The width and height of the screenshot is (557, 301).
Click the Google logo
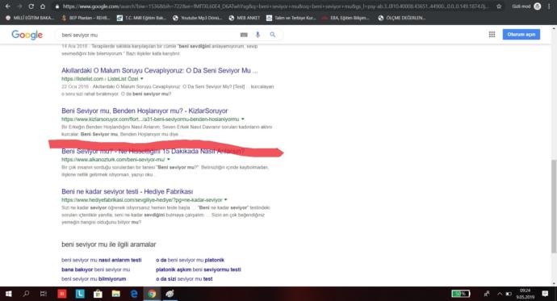coord(27,35)
